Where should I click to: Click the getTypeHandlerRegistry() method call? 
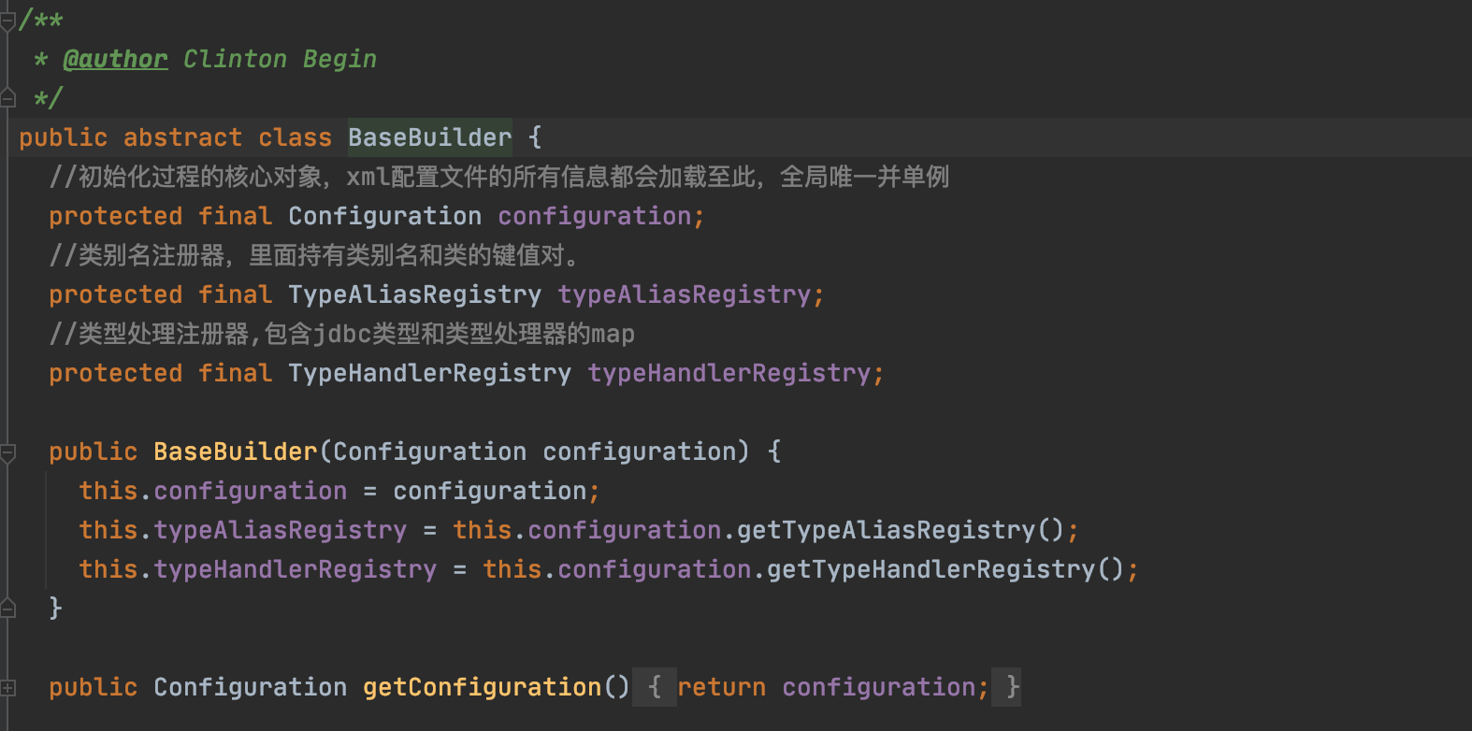(945, 569)
